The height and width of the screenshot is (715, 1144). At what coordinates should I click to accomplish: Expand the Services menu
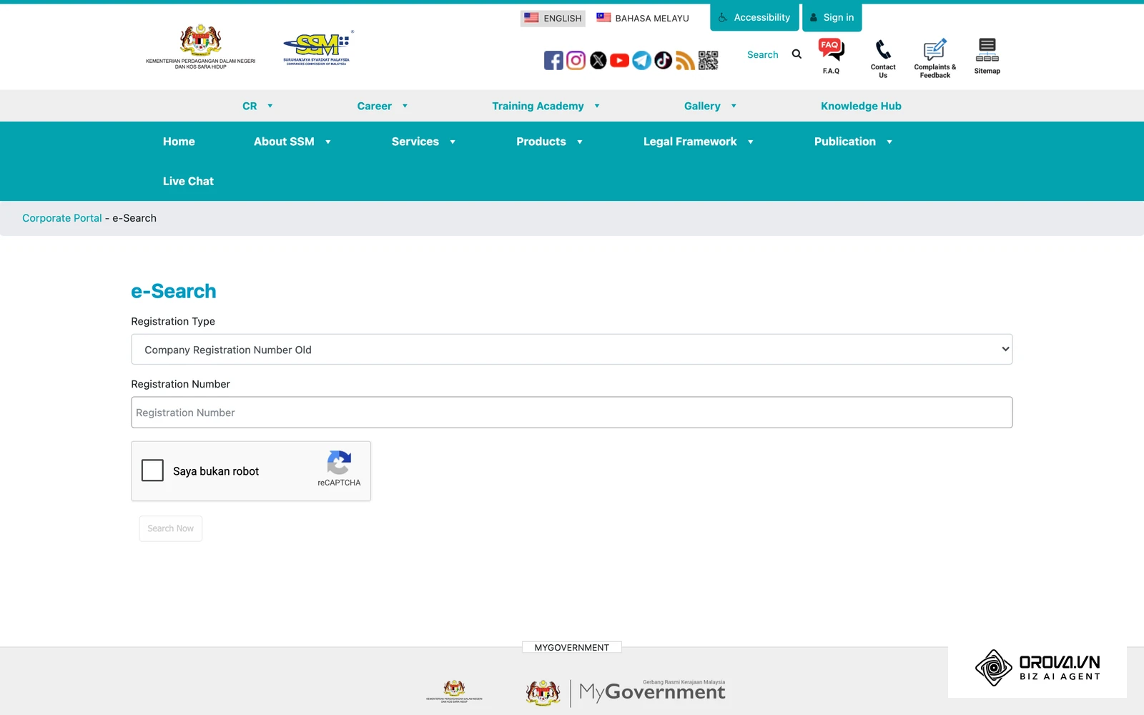423,142
